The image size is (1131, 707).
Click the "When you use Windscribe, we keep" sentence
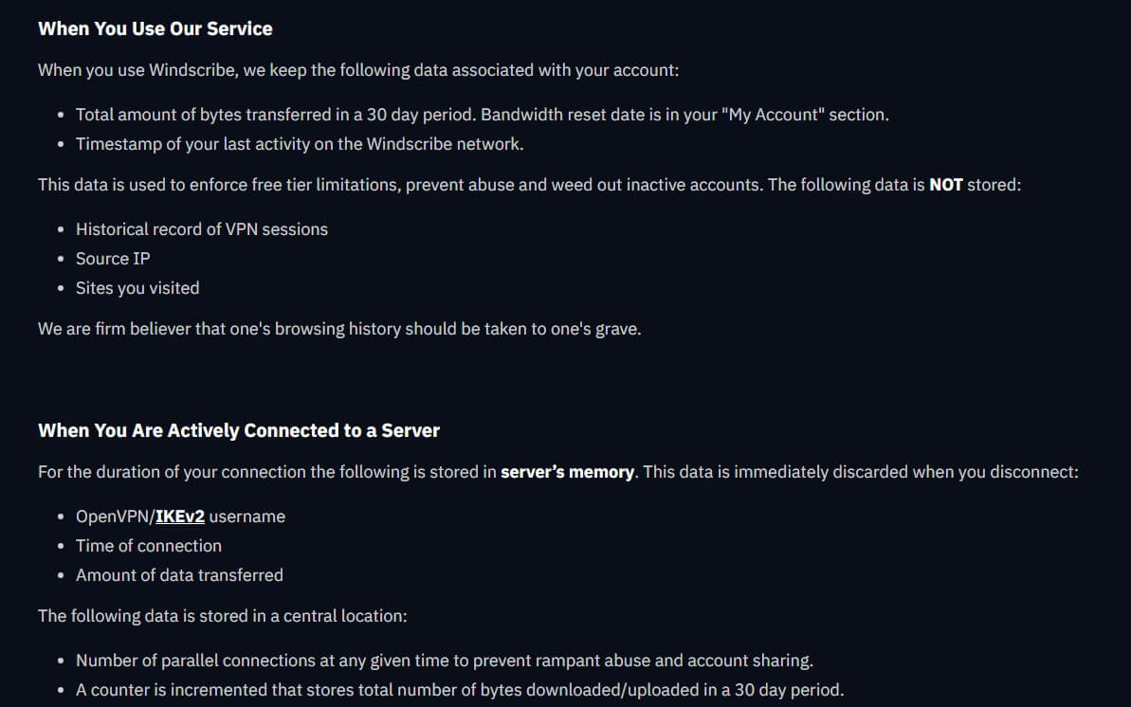pos(358,70)
